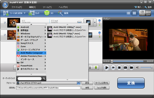Remove second video with red X
This screenshot has width=154, height=98.
[x=100, y=35]
